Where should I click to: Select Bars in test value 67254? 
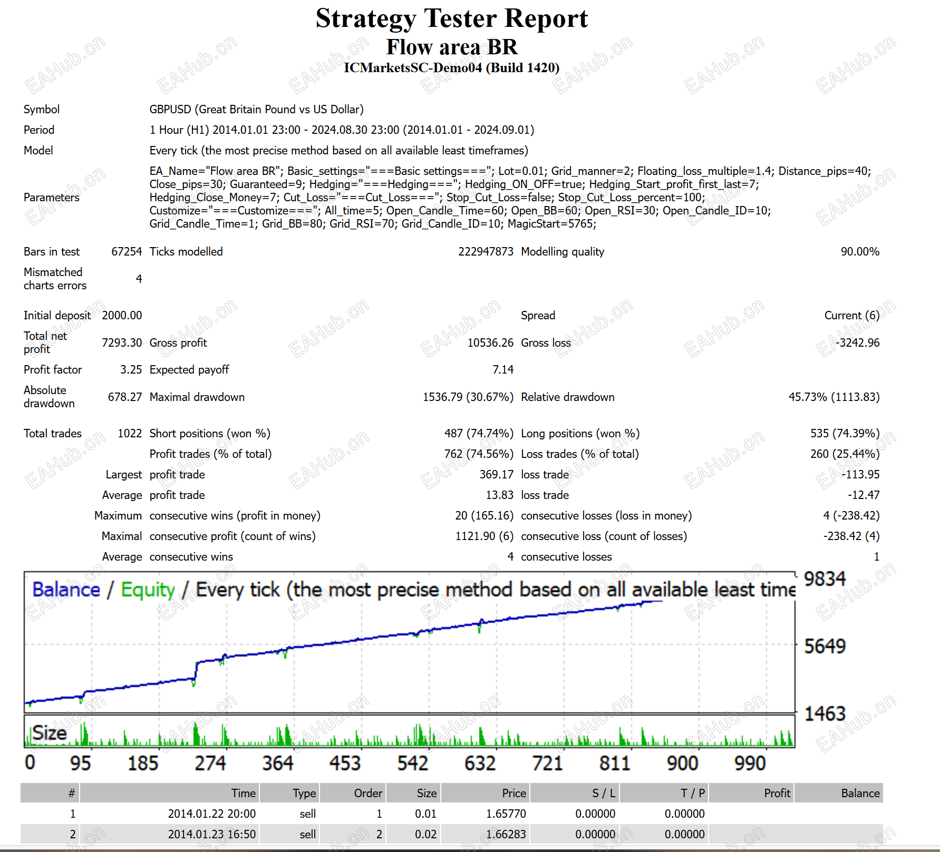(x=127, y=251)
